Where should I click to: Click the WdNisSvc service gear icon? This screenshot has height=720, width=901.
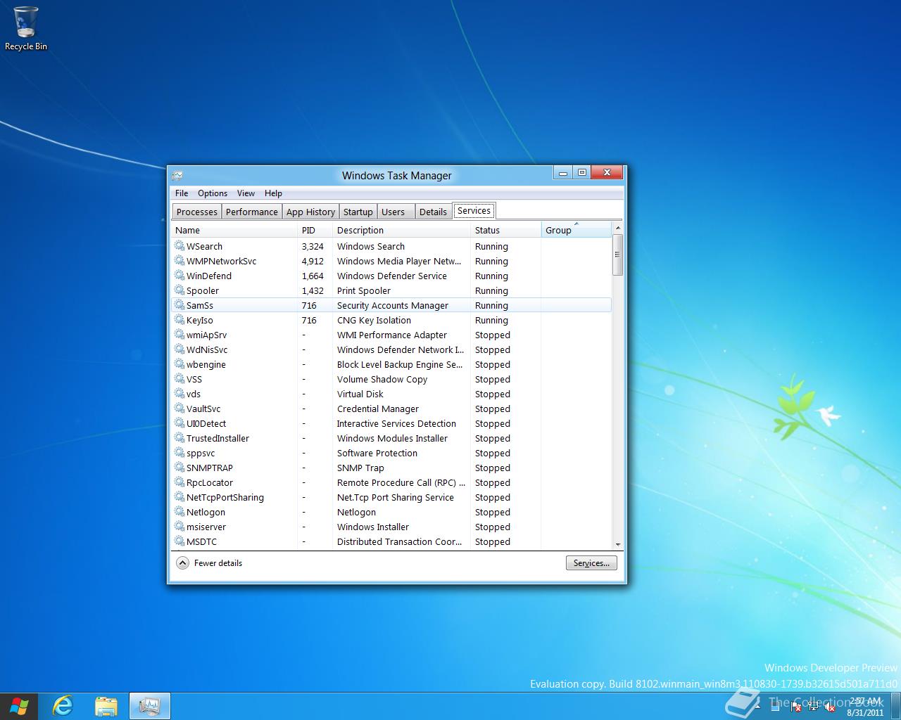[179, 349]
